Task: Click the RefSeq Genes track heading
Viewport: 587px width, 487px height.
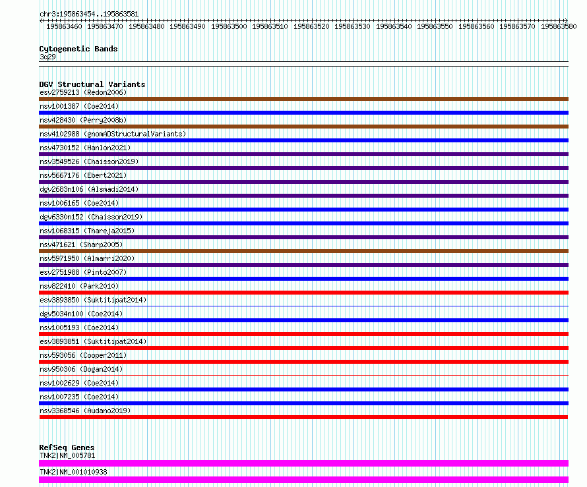Action: [67, 447]
